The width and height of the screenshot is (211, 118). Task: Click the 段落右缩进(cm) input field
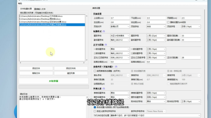tap(156, 62)
